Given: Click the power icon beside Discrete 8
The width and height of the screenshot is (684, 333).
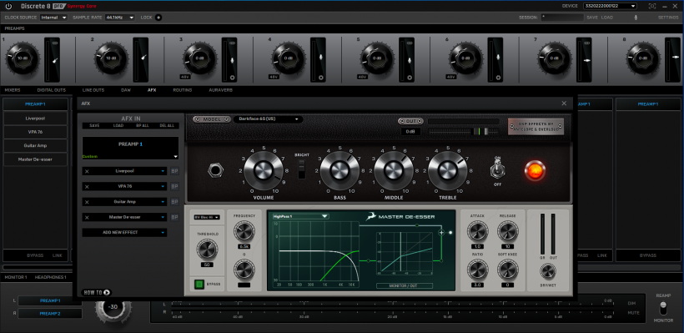Looking at the screenshot, I should pos(8,6).
